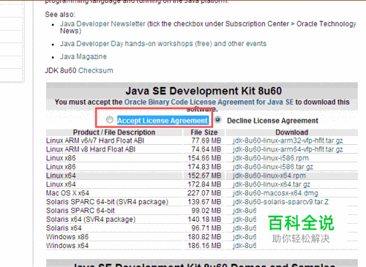Image resolution: width=366 pixels, height=267 pixels.
Task: Download jdk-8u60-linux-x64.rpm
Action: pyautogui.click(x=269, y=176)
